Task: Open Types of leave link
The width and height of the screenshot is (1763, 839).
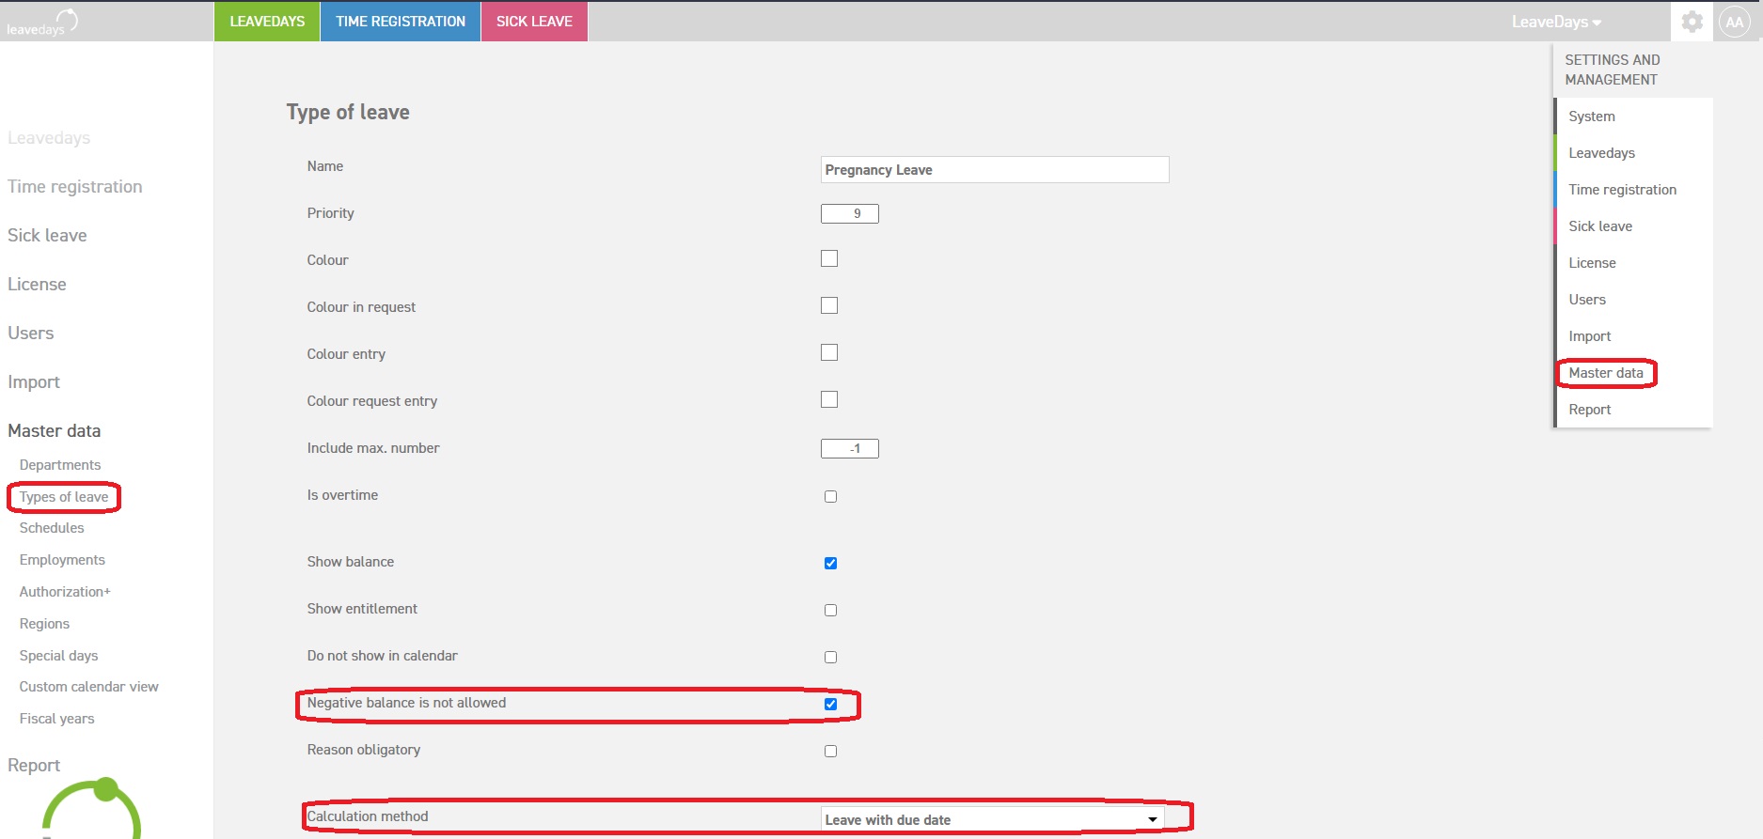Action: (x=64, y=497)
